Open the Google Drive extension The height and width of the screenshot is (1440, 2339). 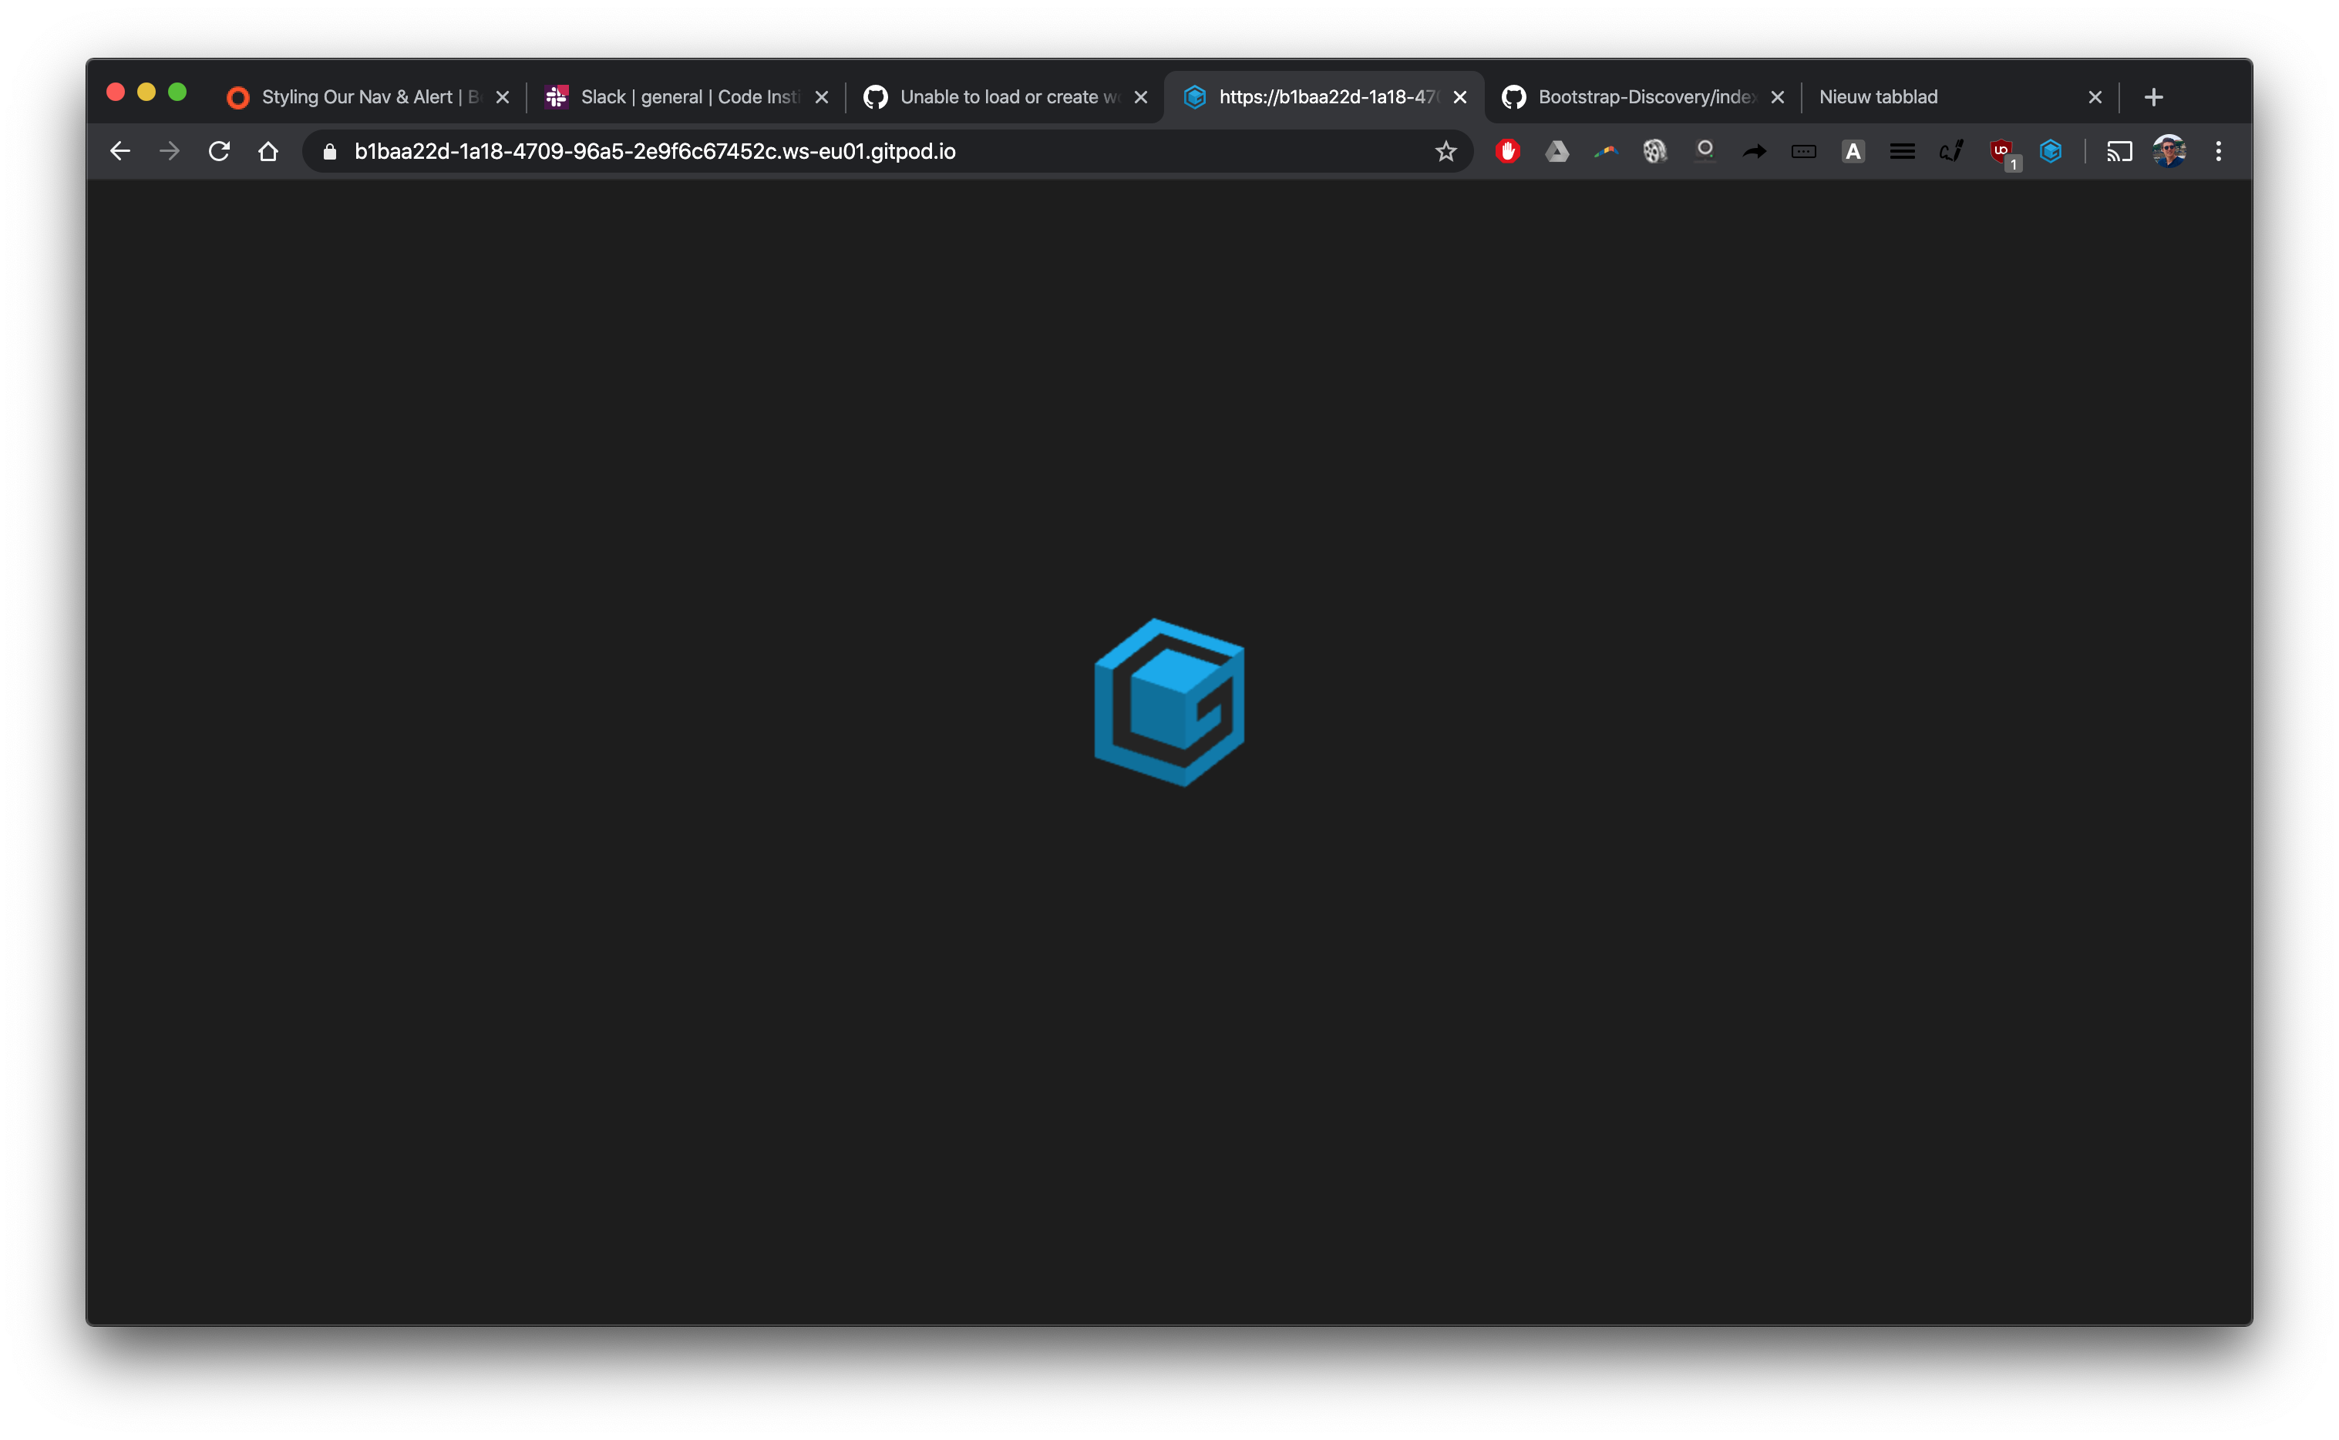1558,150
